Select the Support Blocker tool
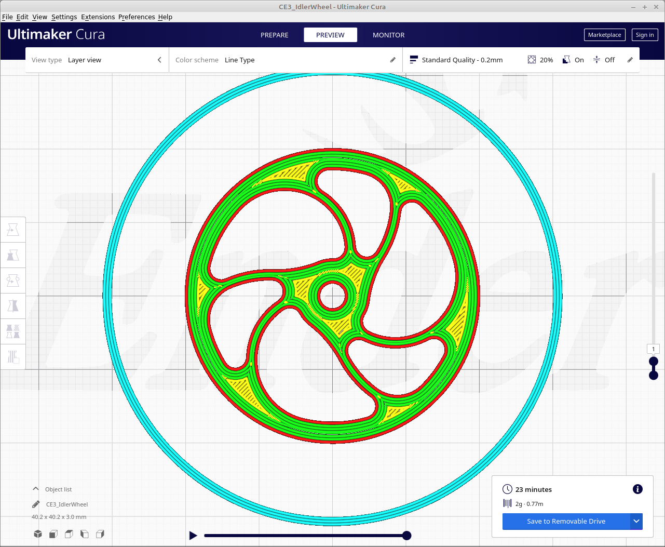This screenshot has height=547, width=665. pyautogui.click(x=13, y=357)
